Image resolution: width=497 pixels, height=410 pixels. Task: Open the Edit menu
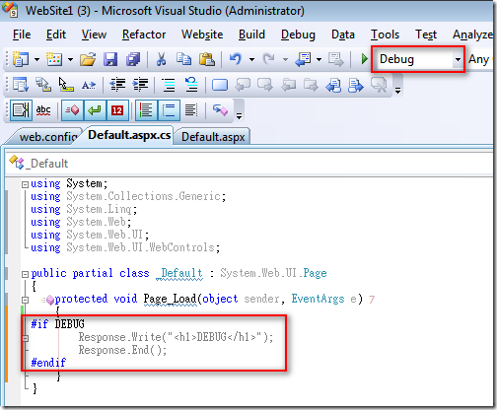tap(56, 34)
